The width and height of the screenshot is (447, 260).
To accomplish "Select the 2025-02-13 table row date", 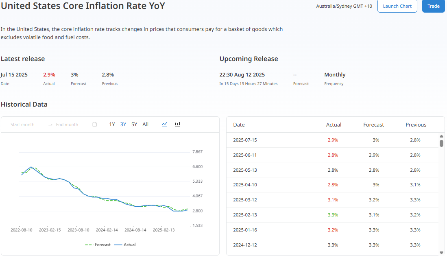I will coord(245,215).
